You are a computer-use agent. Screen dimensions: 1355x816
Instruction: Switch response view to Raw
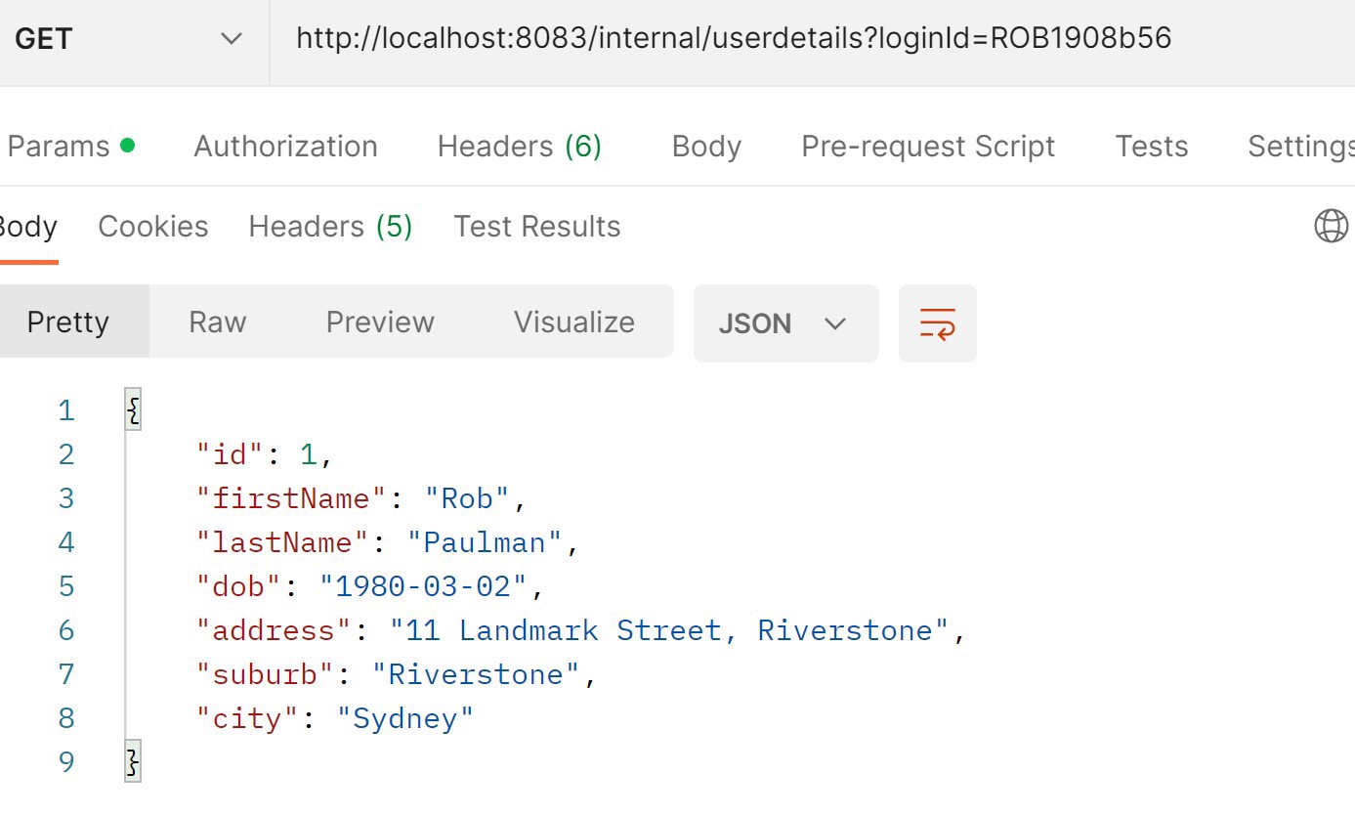coord(218,322)
